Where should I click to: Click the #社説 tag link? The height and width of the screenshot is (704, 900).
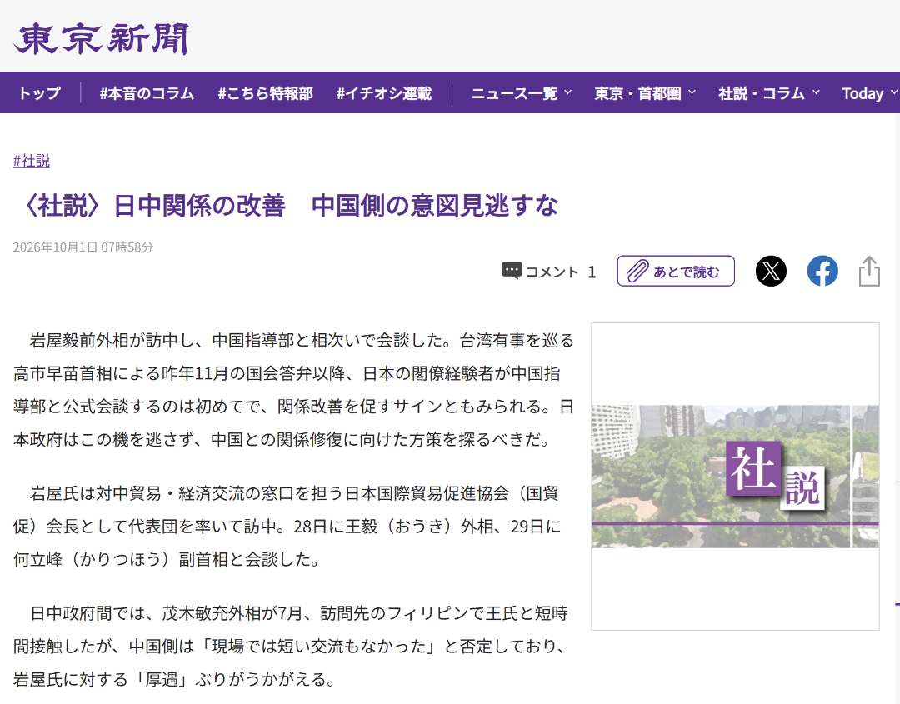coord(32,161)
